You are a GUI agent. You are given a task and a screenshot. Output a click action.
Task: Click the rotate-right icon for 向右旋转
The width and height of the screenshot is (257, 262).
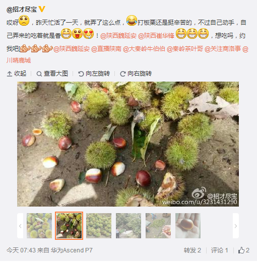(123, 74)
